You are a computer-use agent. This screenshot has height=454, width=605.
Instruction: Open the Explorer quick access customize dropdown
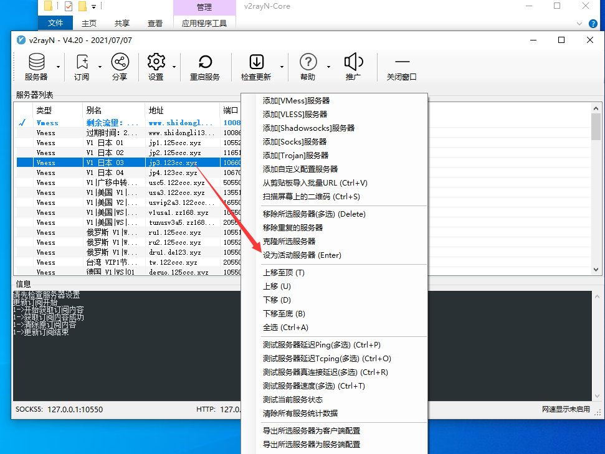coord(93,7)
